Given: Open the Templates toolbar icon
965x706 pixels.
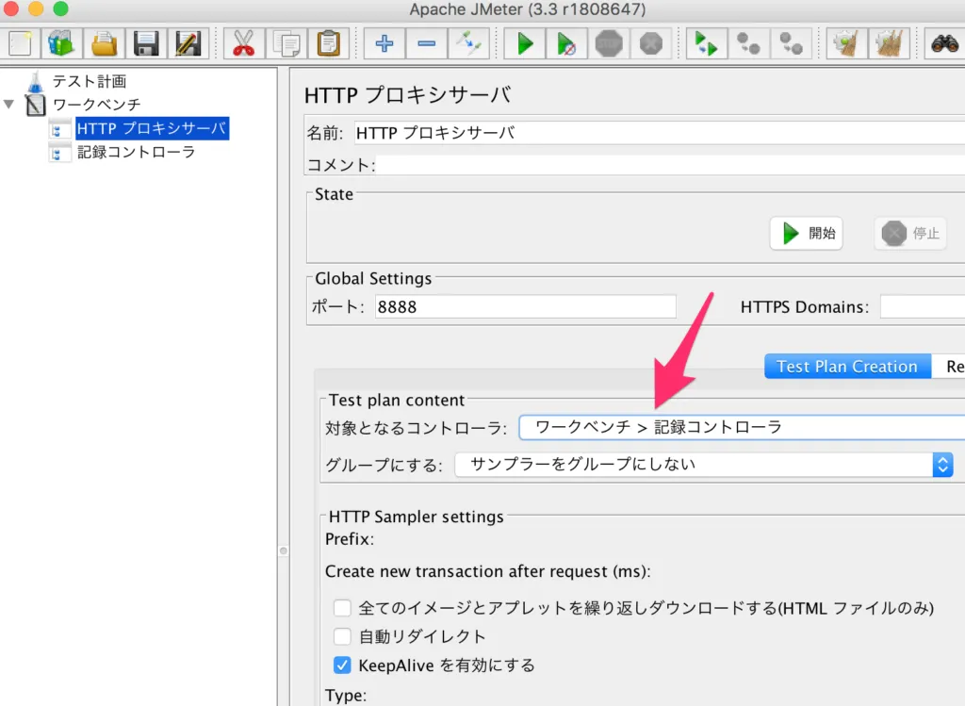Looking at the screenshot, I should click(61, 43).
